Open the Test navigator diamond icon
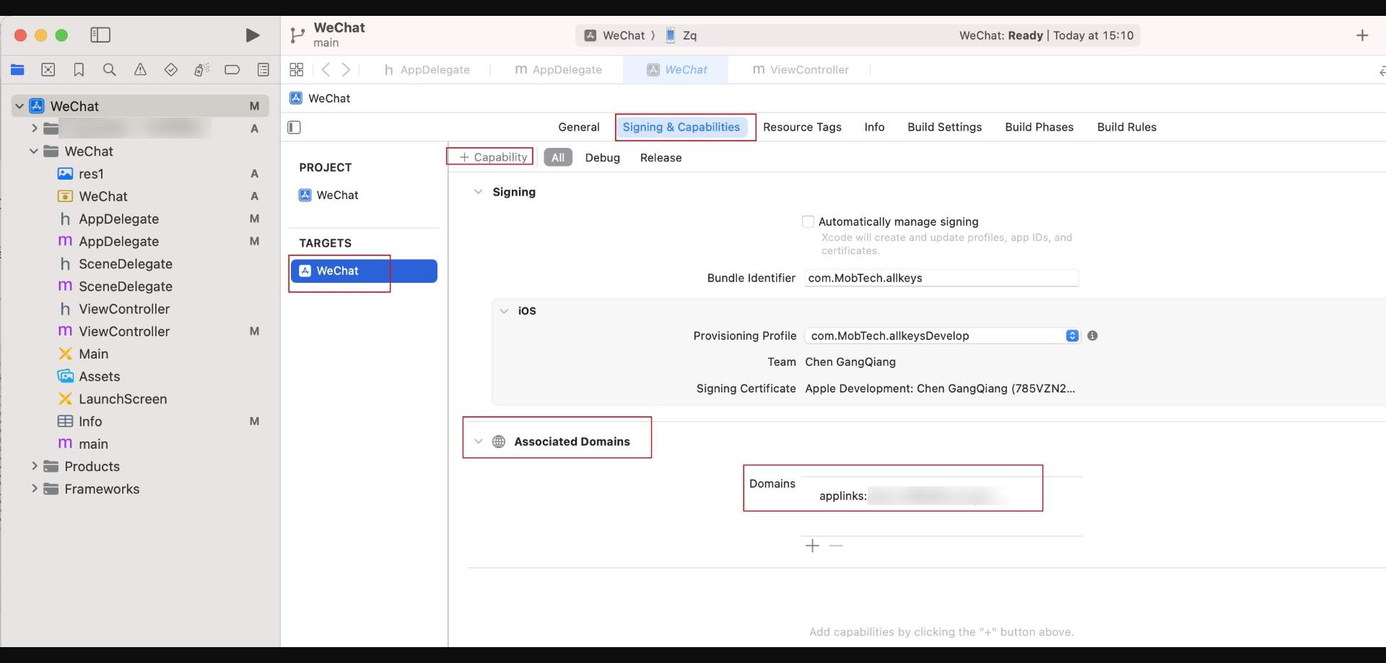Image resolution: width=1386 pixels, height=663 pixels. point(171,70)
